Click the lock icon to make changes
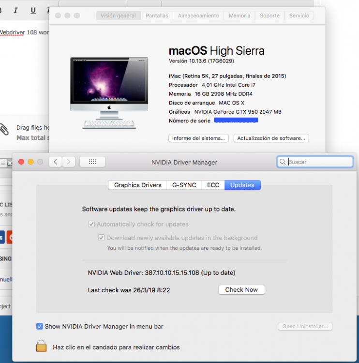359x363 pixels. coord(42,346)
